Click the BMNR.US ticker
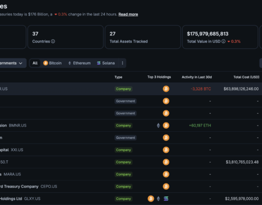This screenshot has width=262, height=205. point(17,126)
